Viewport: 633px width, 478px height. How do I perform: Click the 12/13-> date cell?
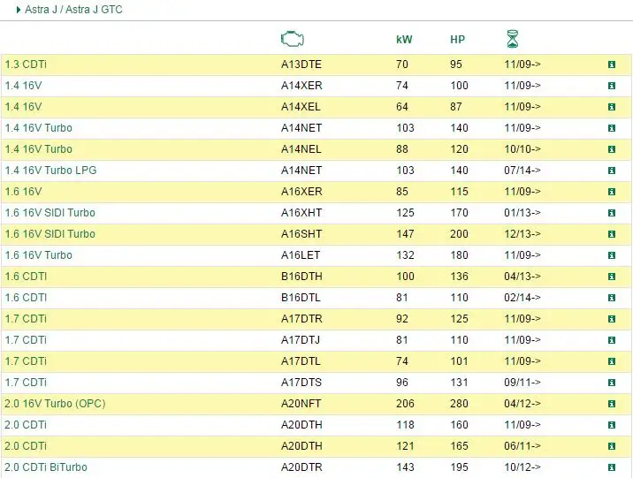coord(522,234)
